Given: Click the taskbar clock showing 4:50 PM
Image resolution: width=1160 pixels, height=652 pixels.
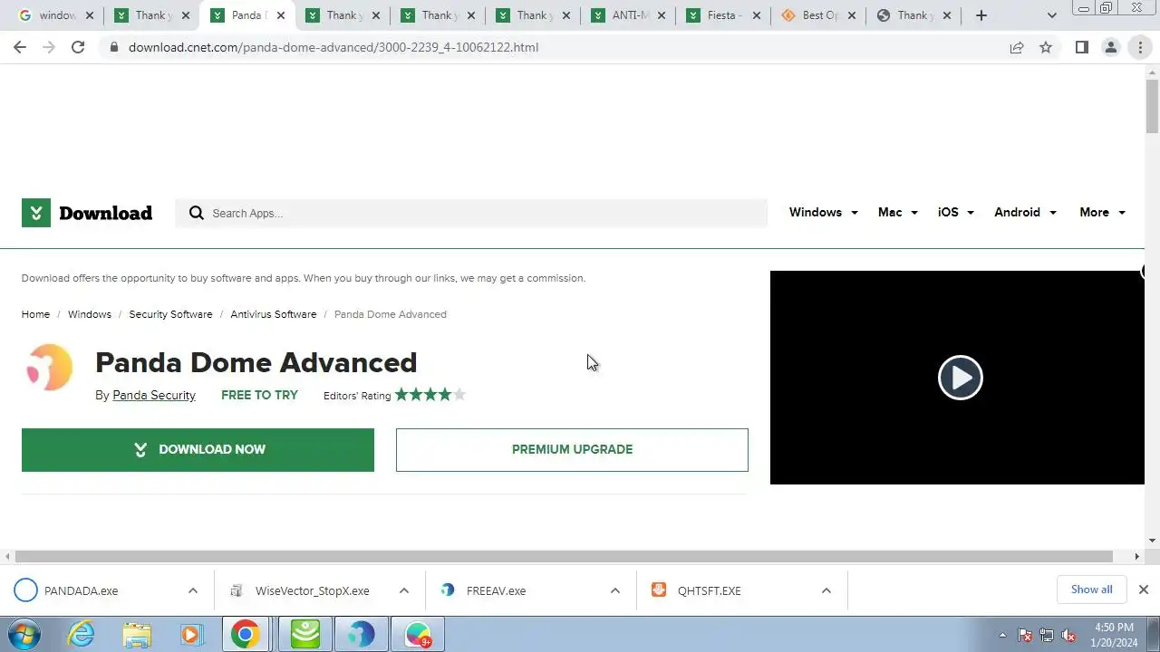Looking at the screenshot, I should click(x=1114, y=635).
